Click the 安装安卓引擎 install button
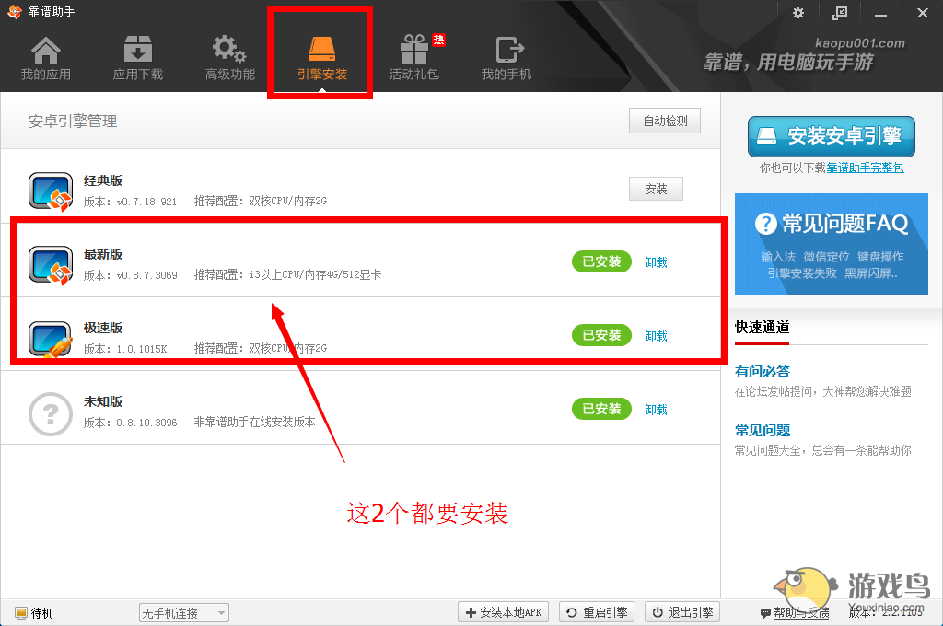Viewport: 943px width, 626px height. [831, 136]
